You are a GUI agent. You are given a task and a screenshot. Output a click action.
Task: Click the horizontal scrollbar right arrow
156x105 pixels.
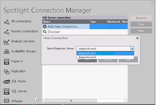(x=126, y=101)
